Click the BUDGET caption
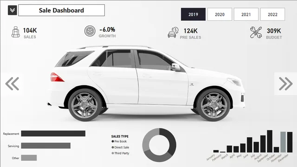The image size is (297, 167). (x=274, y=38)
